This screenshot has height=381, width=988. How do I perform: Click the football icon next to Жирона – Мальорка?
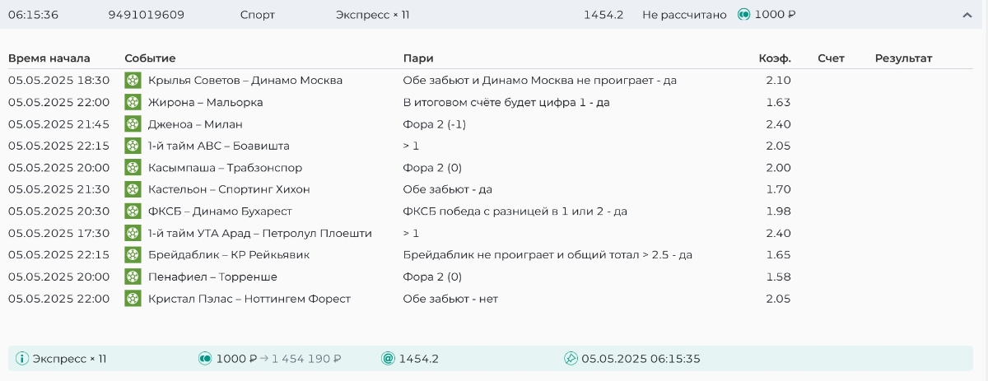(133, 102)
